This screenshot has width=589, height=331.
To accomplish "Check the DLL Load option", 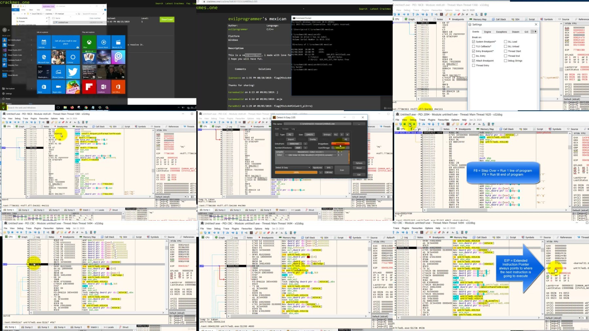I will (x=506, y=42).
